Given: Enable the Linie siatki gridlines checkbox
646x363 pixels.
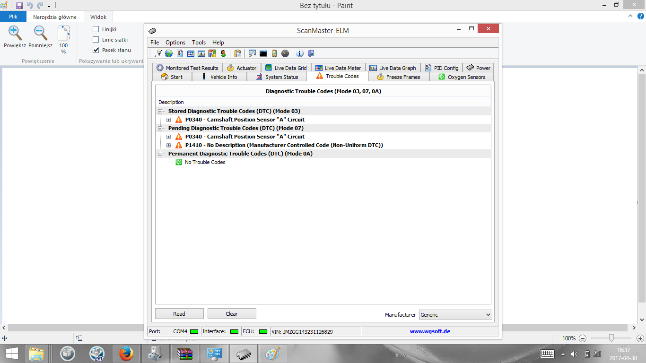Looking at the screenshot, I should tap(96, 40).
